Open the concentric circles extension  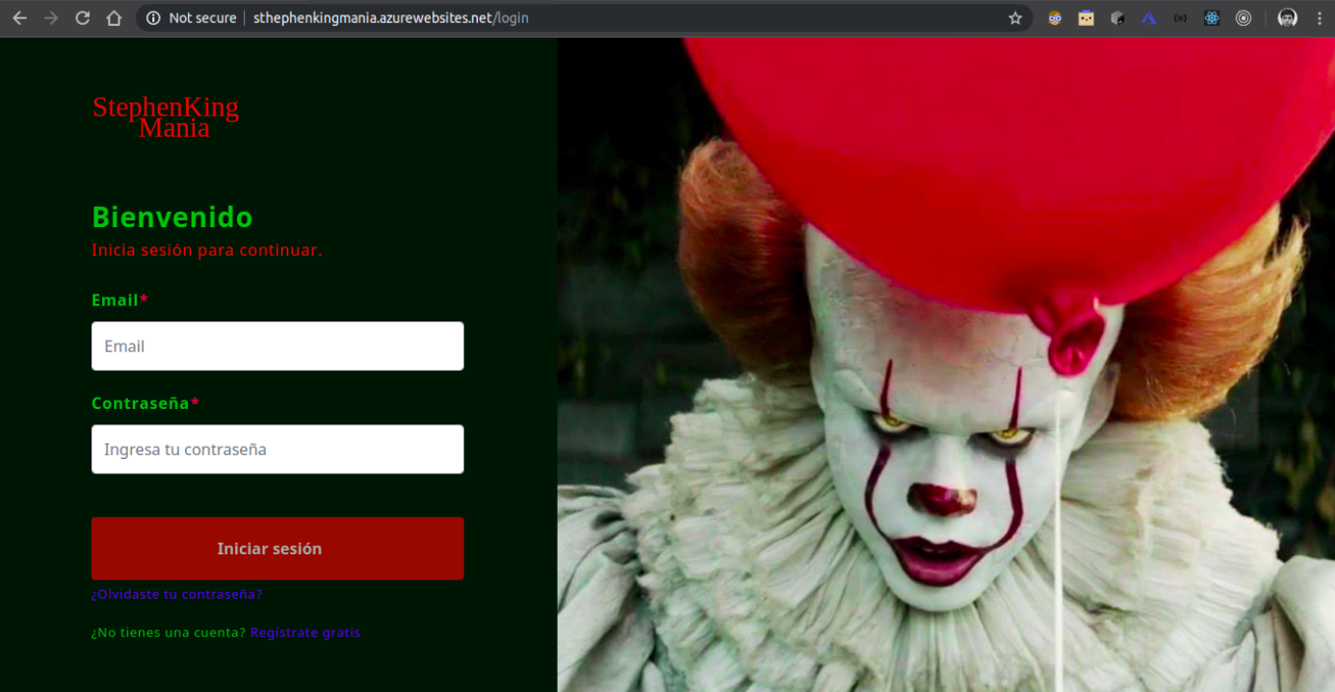1243,18
